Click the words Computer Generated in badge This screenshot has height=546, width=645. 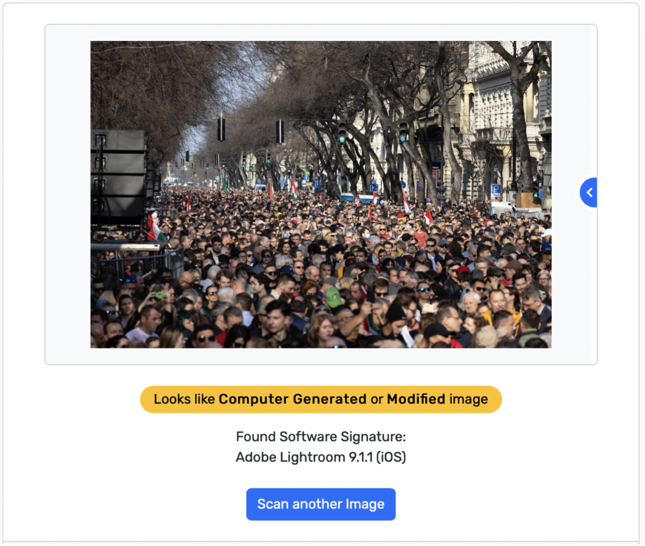click(x=293, y=399)
